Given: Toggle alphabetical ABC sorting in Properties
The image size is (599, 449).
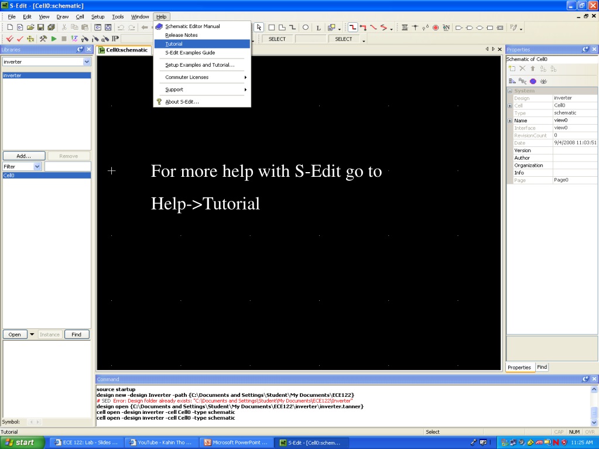Looking at the screenshot, I should tap(523, 81).
